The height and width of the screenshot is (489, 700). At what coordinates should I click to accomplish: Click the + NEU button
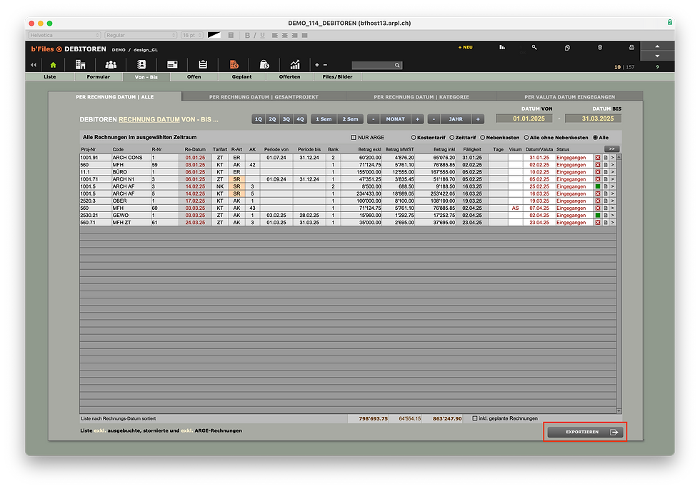465,47
